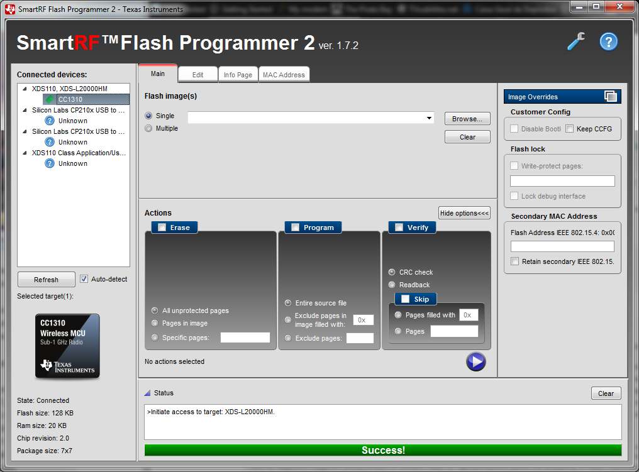Select Specific pages erase option
639x472 pixels.
155,338
